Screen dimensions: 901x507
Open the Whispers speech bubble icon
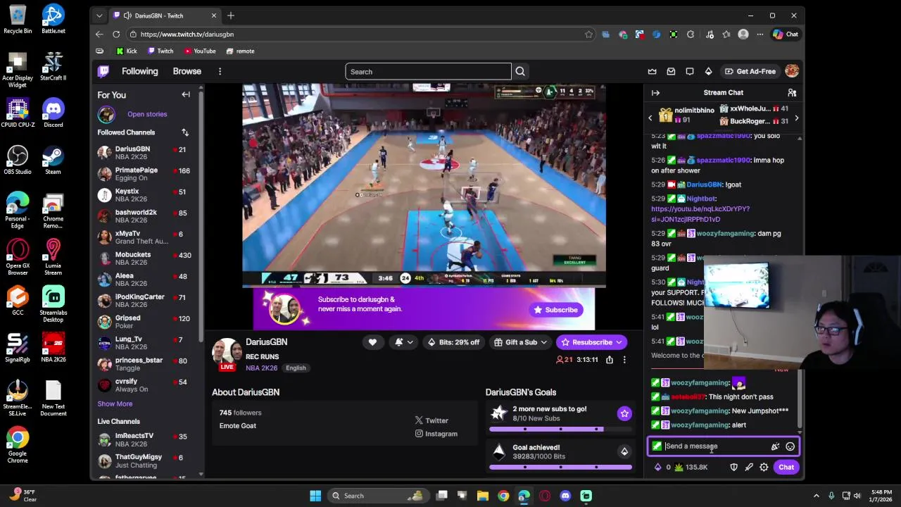pyautogui.click(x=690, y=71)
